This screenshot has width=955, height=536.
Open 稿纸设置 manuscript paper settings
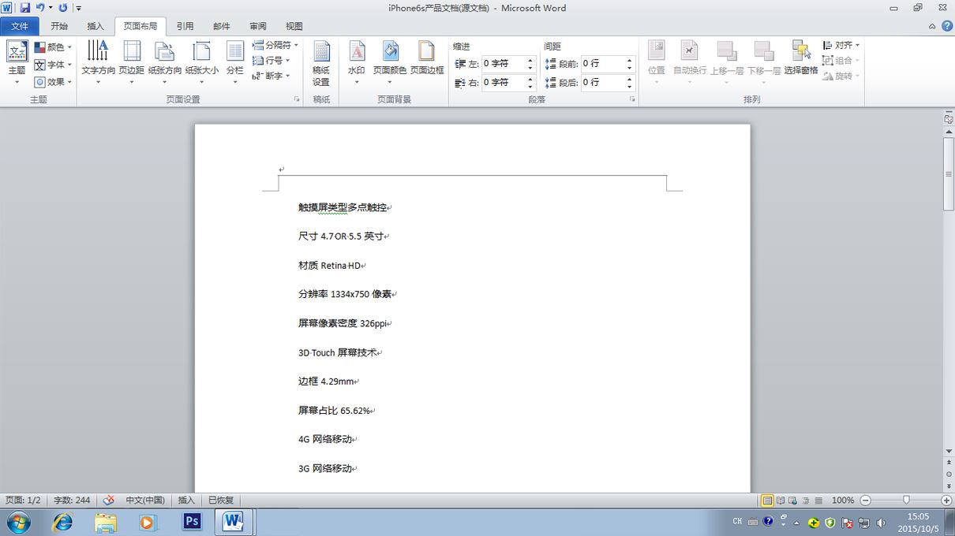(321, 63)
